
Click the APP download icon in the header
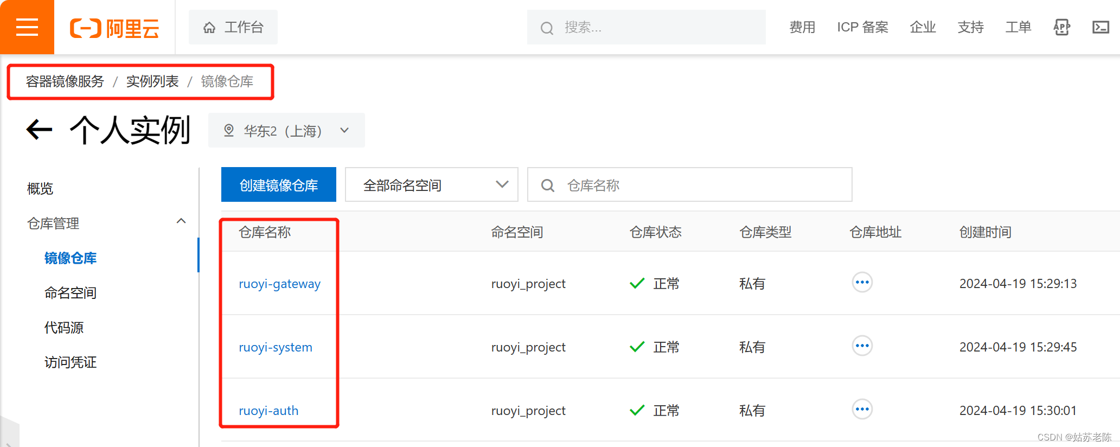[1061, 27]
